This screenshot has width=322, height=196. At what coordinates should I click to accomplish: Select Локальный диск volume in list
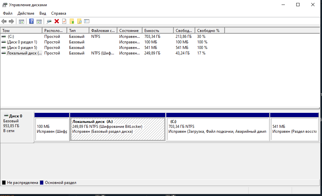tap(24, 53)
